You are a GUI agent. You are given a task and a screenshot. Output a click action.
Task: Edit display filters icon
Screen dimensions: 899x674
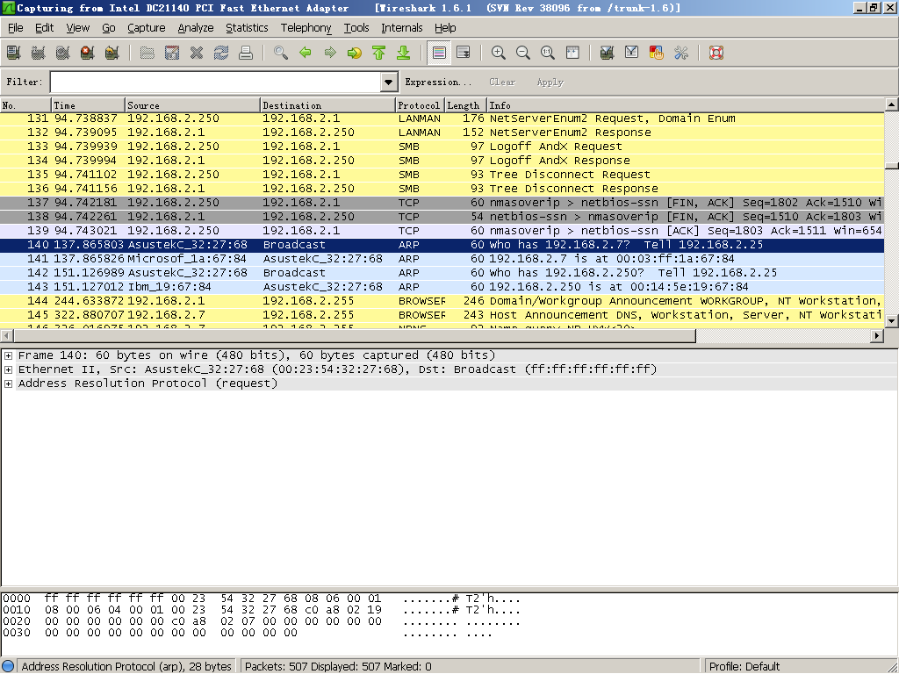632,54
